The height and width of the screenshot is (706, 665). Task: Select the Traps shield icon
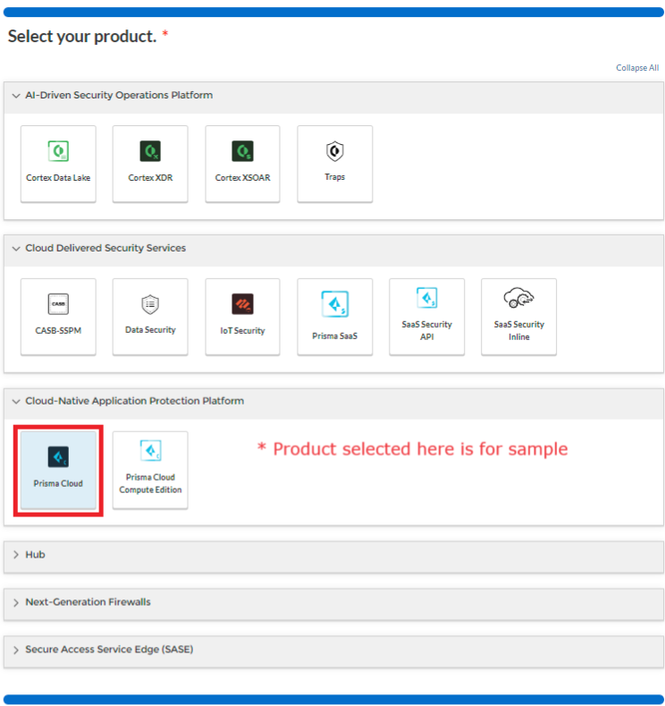point(334,151)
